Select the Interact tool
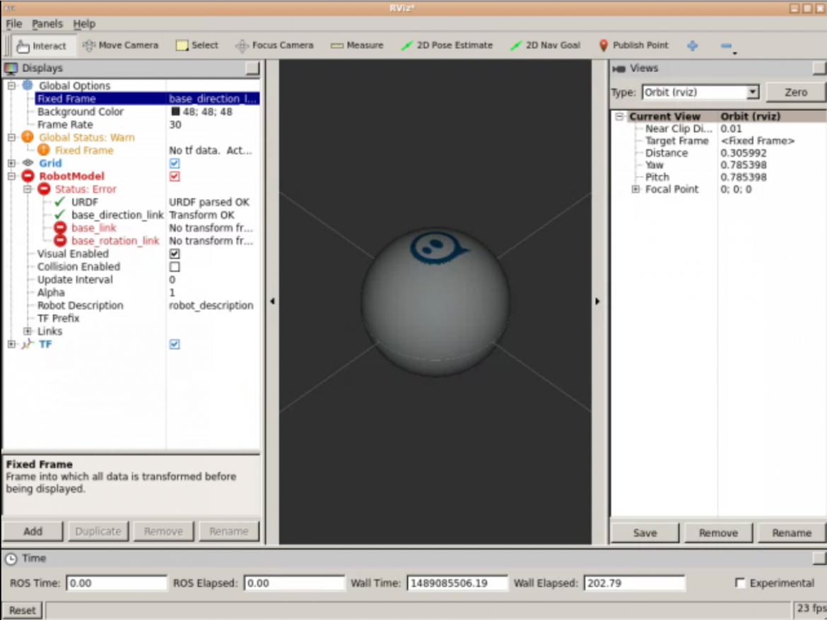The height and width of the screenshot is (620, 827). tap(42, 46)
